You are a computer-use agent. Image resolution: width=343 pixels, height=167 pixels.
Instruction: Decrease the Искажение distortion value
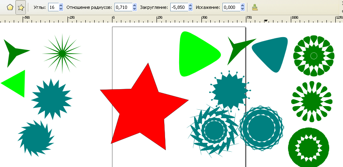point(242,9)
